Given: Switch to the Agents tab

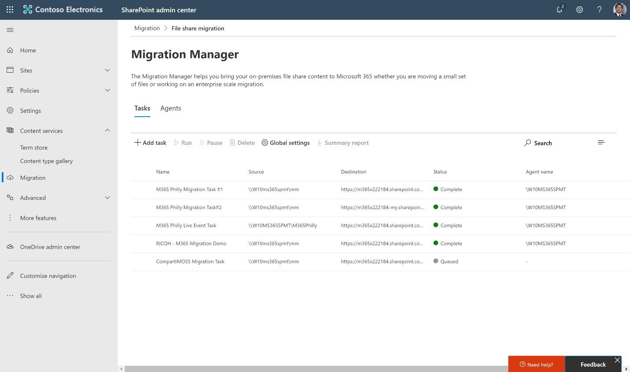Looking at the screenshot, I should point(171,108).
